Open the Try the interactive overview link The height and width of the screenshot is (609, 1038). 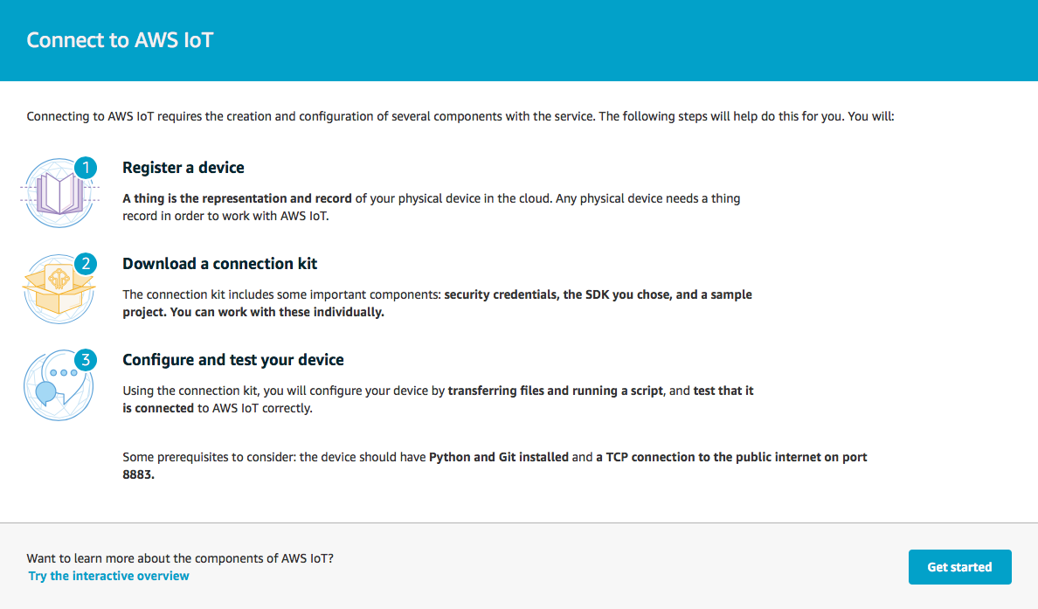108,576
